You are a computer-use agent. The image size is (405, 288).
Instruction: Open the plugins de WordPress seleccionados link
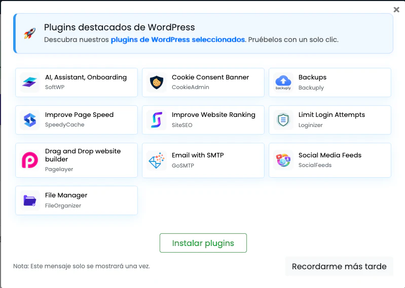pos(178,39)
